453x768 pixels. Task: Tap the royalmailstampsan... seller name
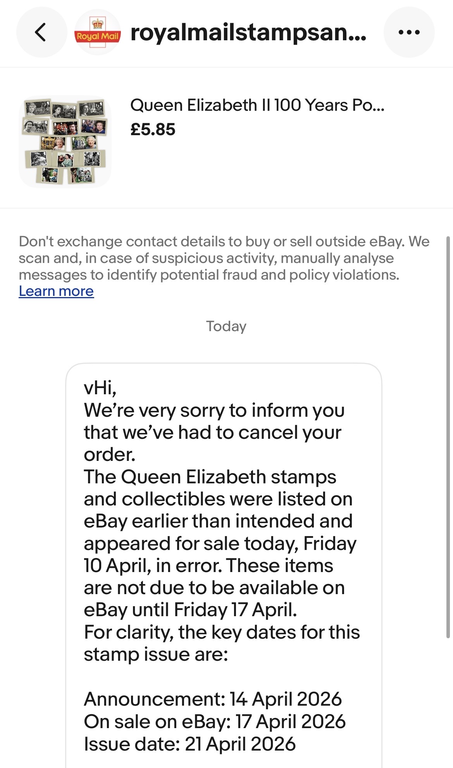(248, 33)
